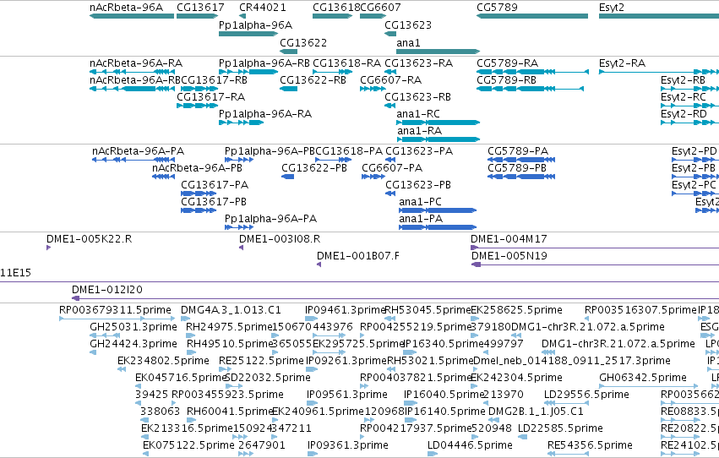Click the CG6607-RA transcript
The width and height of the screenshot is (719, 458).
[373, 89]
